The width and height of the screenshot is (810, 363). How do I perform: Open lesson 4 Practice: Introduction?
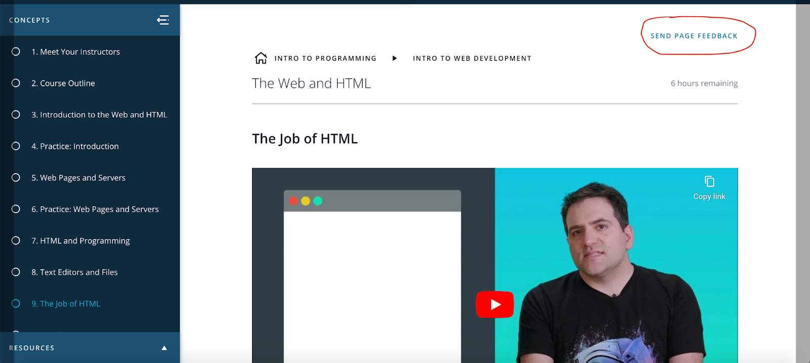[75, 146]
